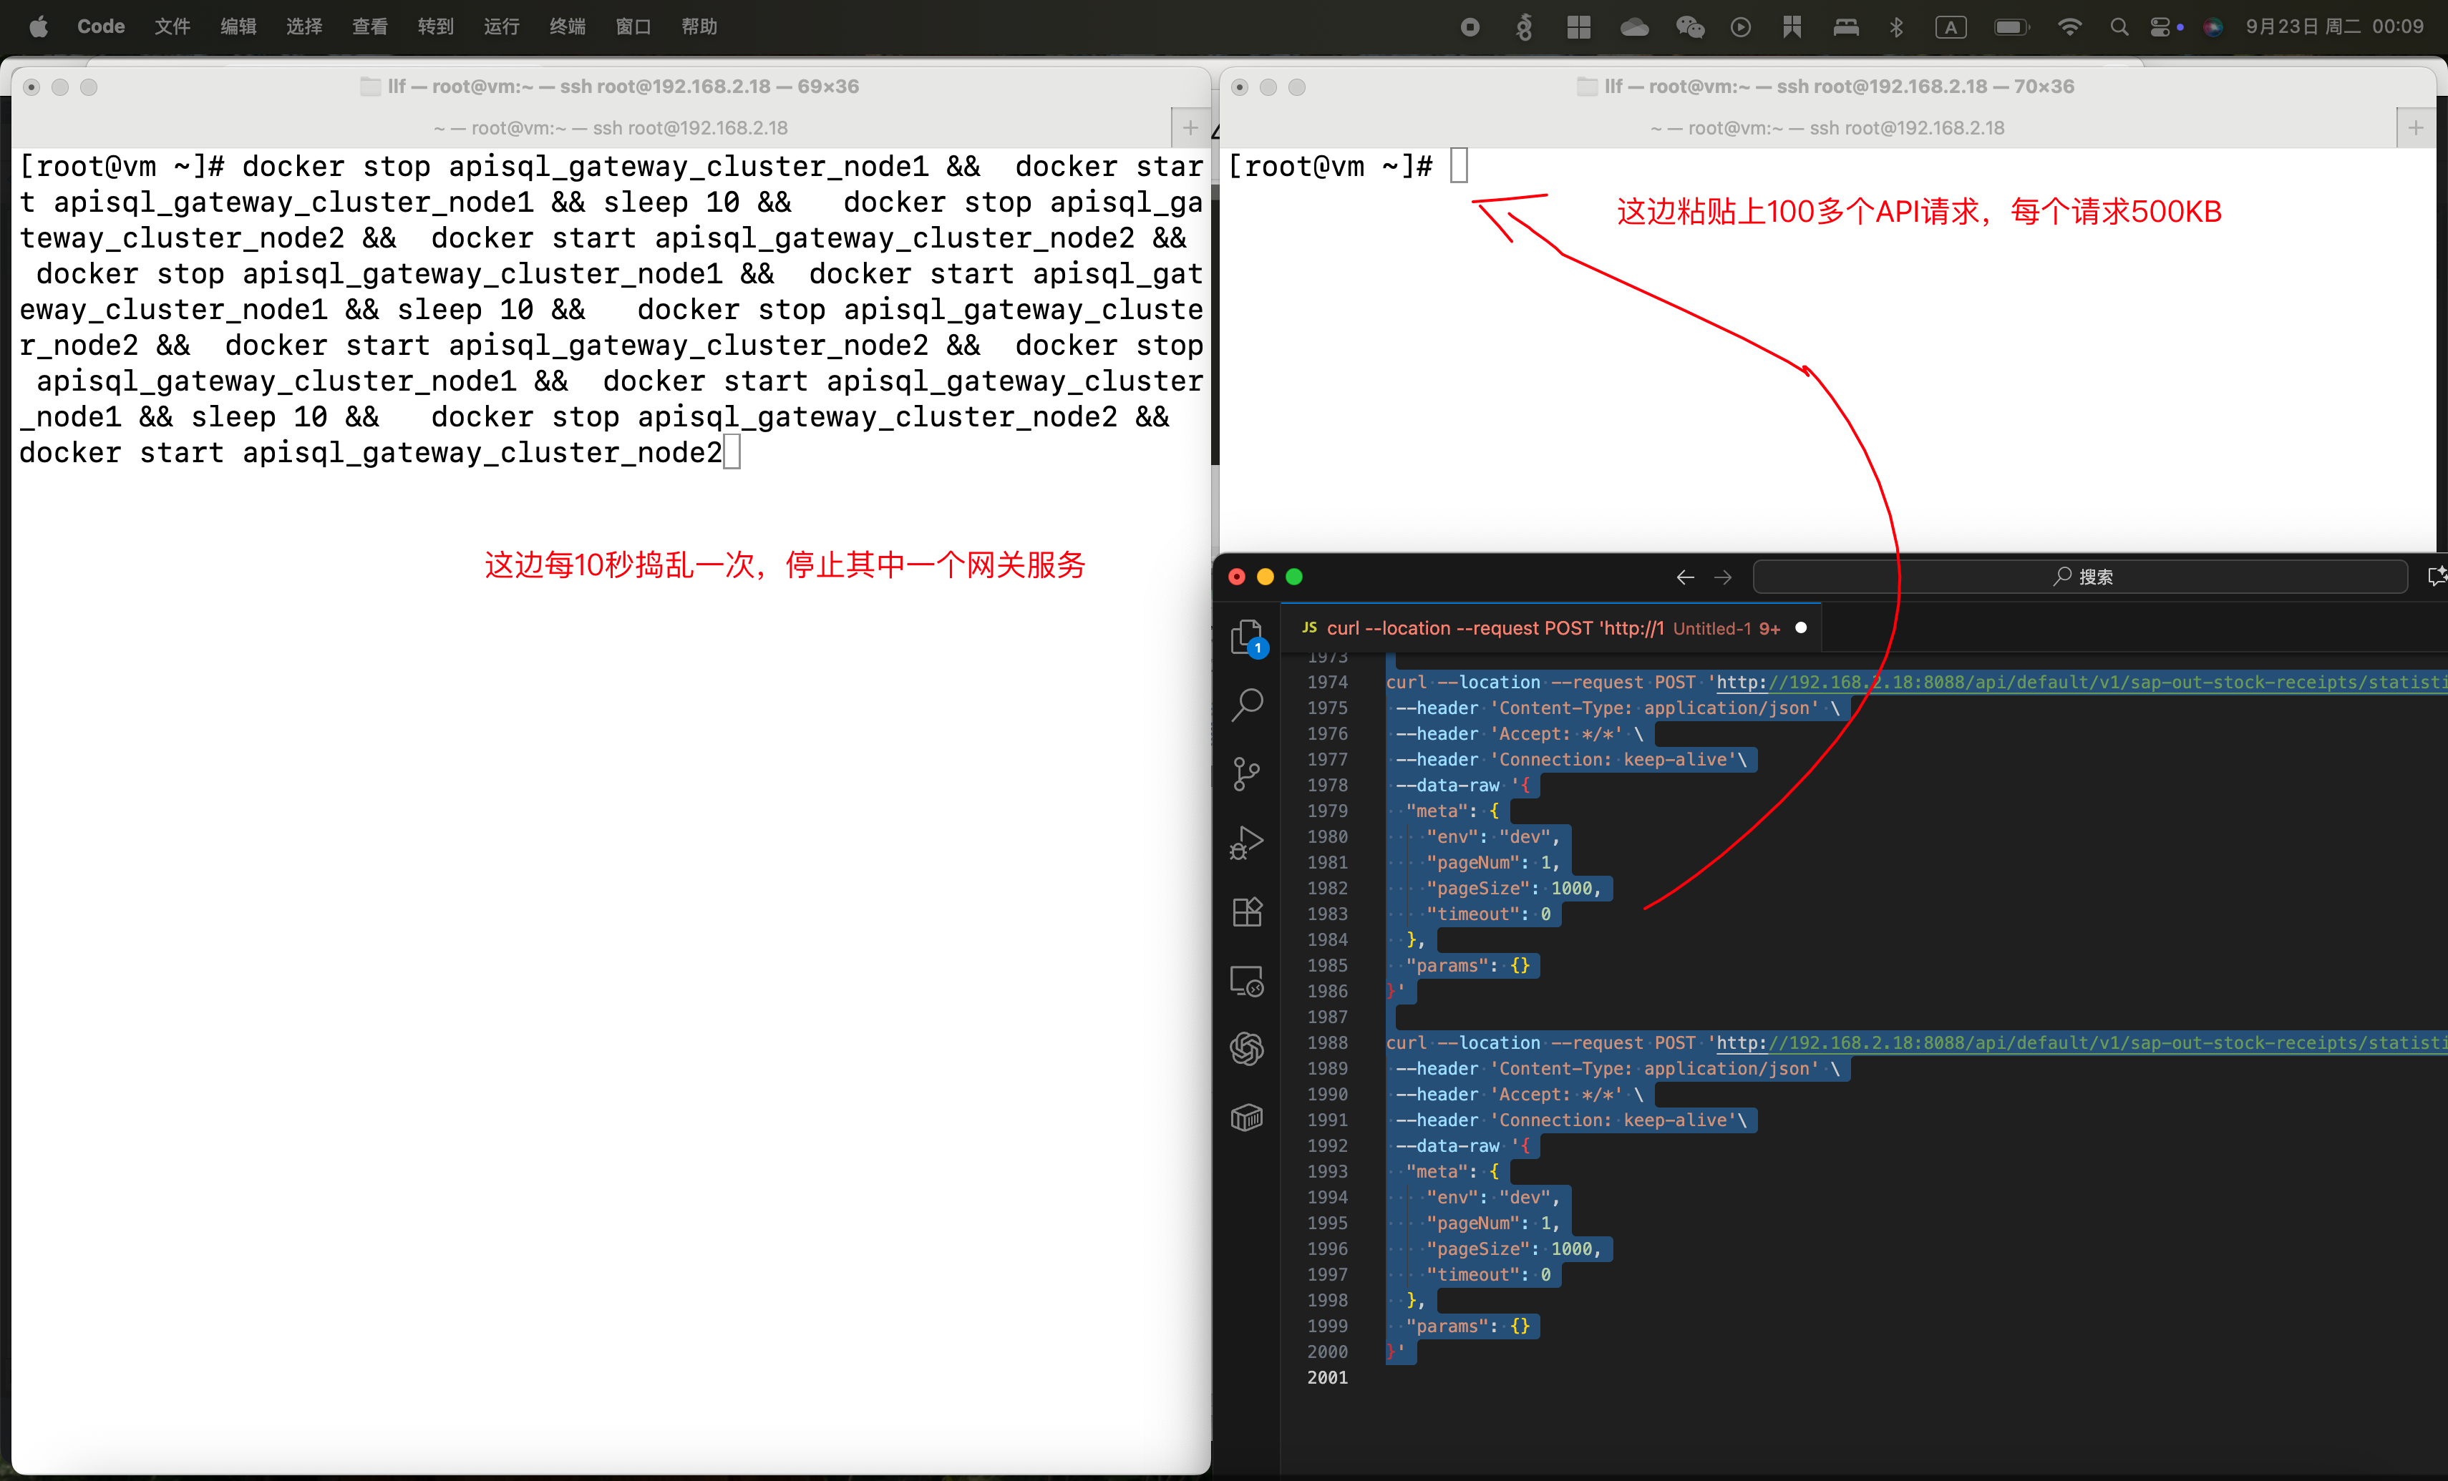Open the 终端 menu in menu bar

[x=568, y=26]
